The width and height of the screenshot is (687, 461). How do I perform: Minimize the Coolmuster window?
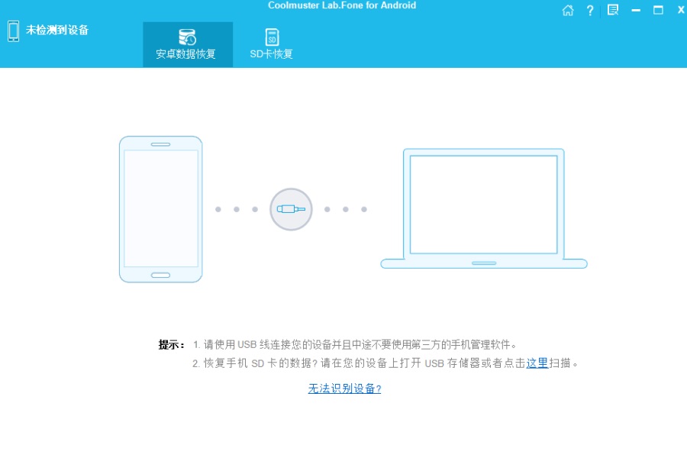[x=636, y=10]
